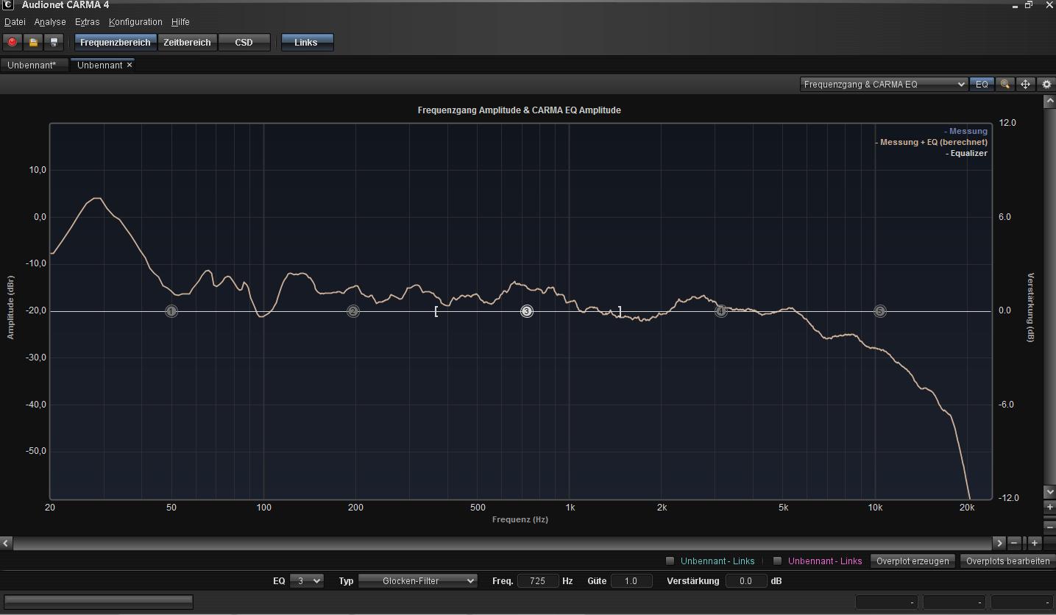Image resolution: width=1056 pixels, height=615 pixels.
Task: Switch to Zeitbereich view
Action: (187, 43)
